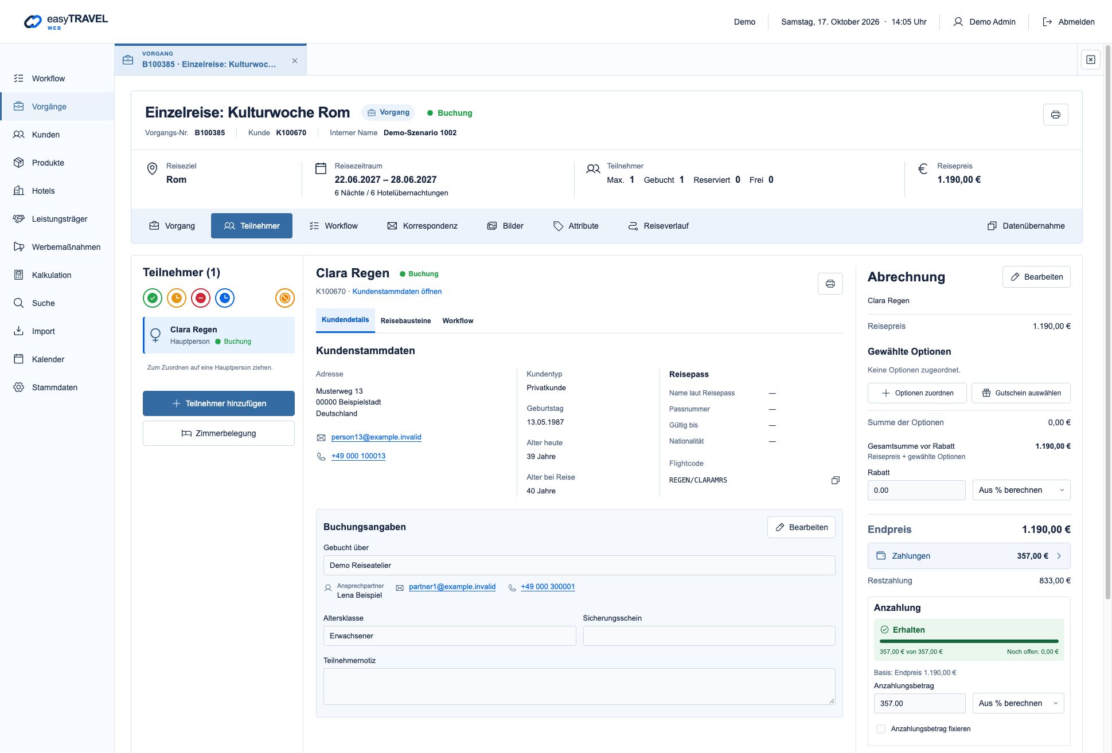
Task: Click the Datenübernahme button
Action: click(1026, 226)
